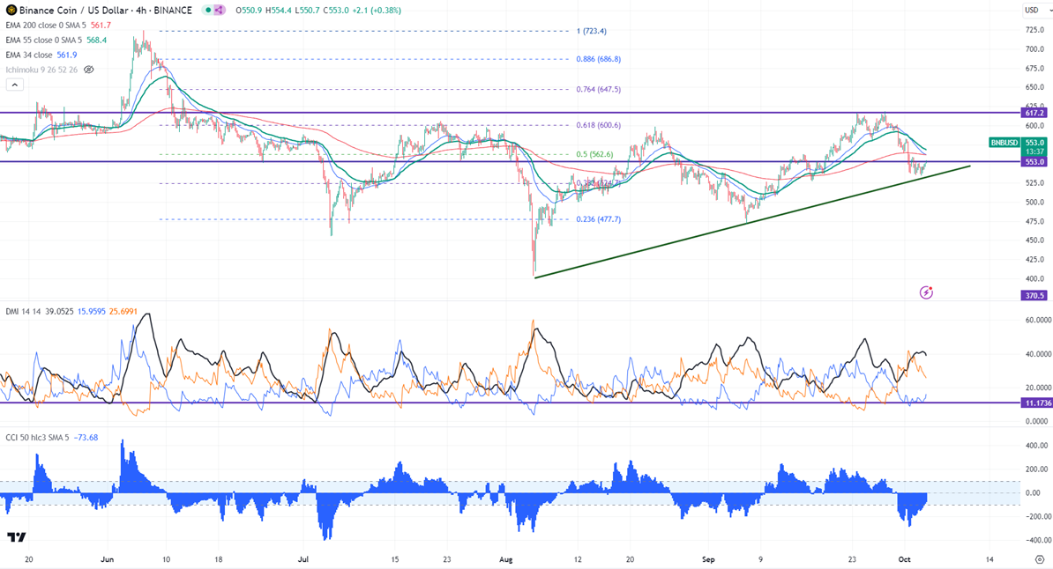This screenshot has height=569, width=1053.
Task: Select the CCI 50 hlc3 indicator legend
Action: pyautogui.click(x=35, y=438)
